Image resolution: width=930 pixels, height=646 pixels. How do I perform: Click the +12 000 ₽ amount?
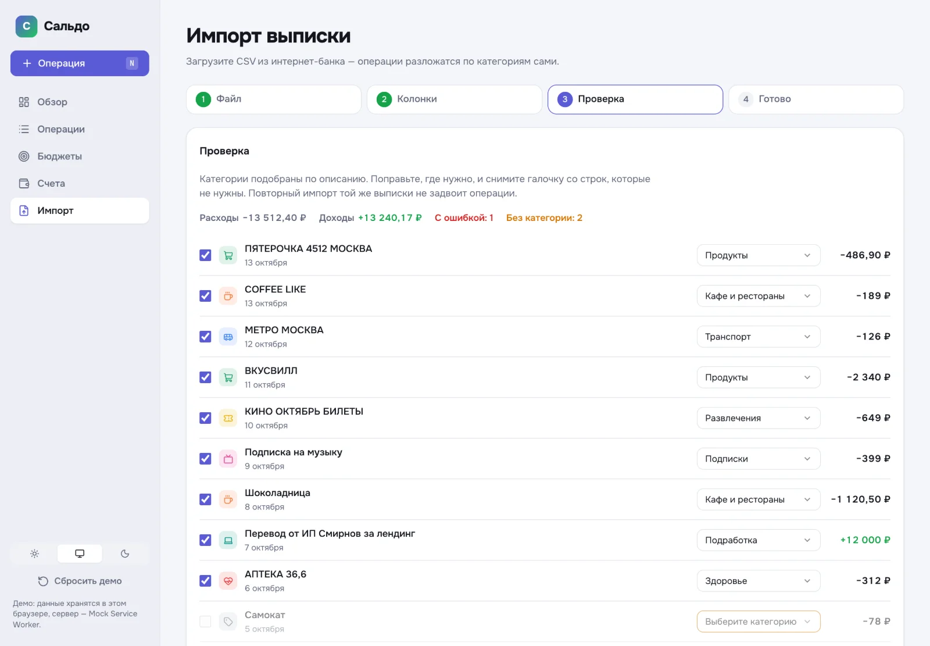pyautogui.click(x=865, y=540)
